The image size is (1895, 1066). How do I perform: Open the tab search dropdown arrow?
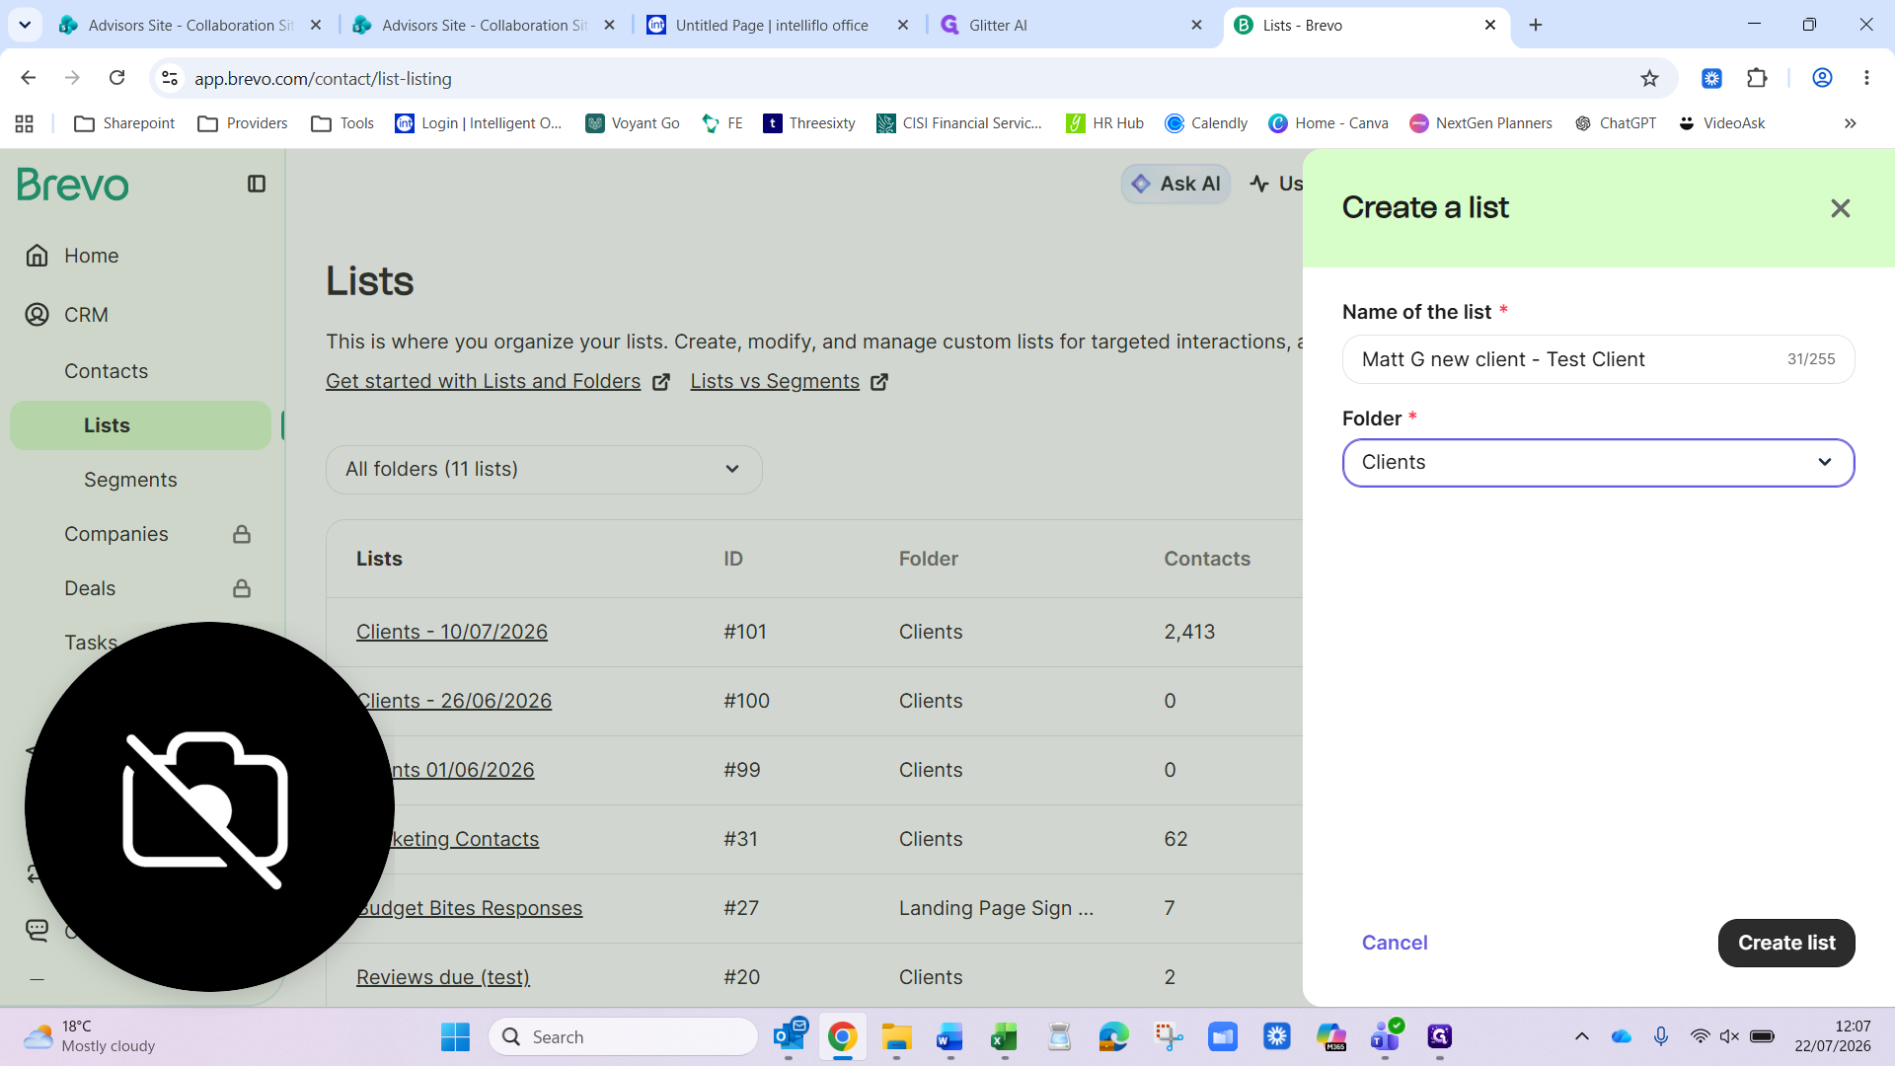coord(25,25)
